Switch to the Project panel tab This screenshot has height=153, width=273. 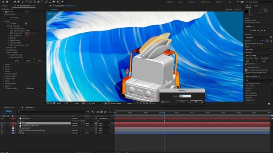point(4,6)
